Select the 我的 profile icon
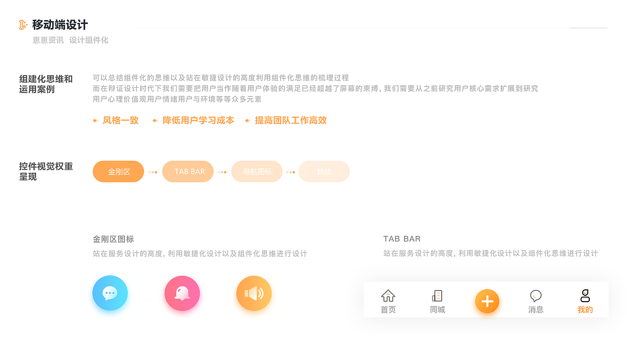The width and height of the screenshot is (627, 352). tap(585, 295)
